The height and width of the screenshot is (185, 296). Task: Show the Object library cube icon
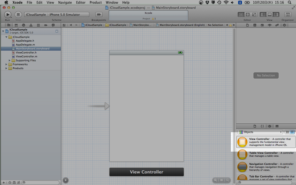point(270,126)
